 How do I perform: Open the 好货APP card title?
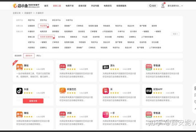click(x=158, y=89)
